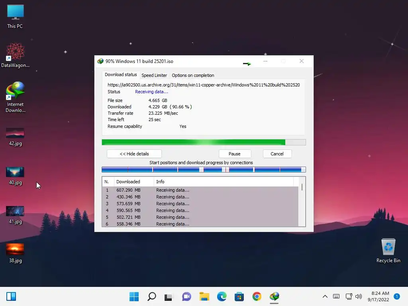Click the download URL text
Screen dimensions: 408x306
click(x=204, y=85)
